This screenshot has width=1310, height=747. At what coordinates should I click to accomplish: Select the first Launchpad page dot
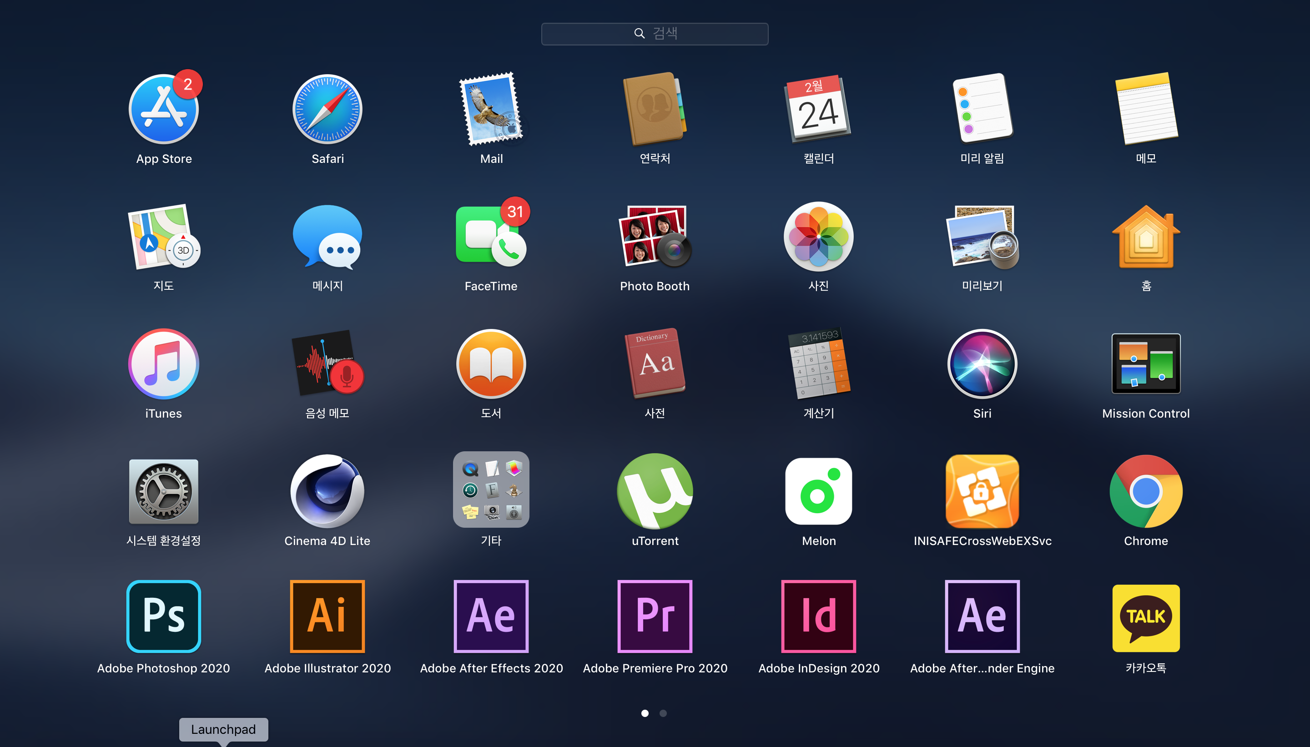click(645, 713)
